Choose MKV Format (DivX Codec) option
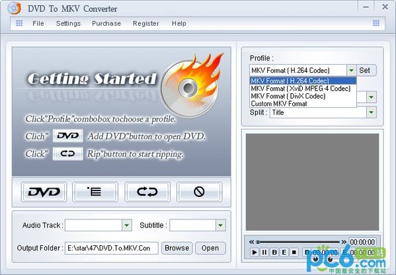 pos(303,96)
